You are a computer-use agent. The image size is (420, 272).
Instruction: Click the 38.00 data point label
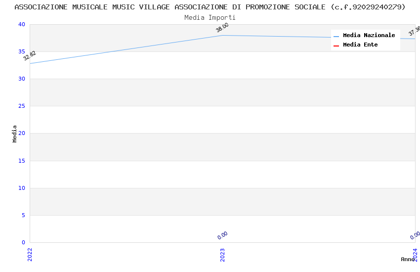(222, 28)
